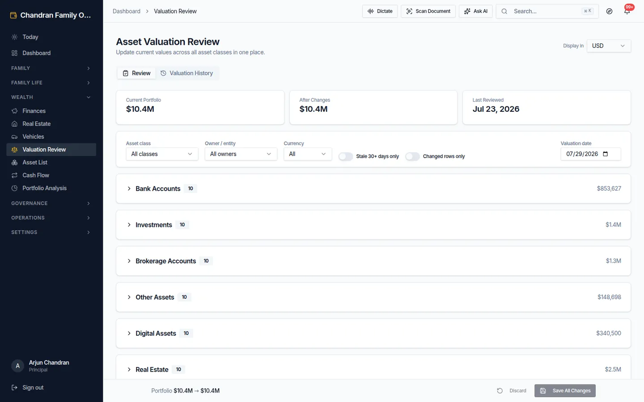644x402 pixels.
Task: Open the Owner / entity dropdown
Action: tap(241, 154)
